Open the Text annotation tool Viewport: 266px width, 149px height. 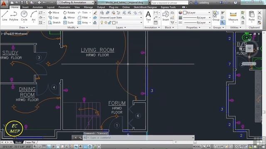coord(148,16)
